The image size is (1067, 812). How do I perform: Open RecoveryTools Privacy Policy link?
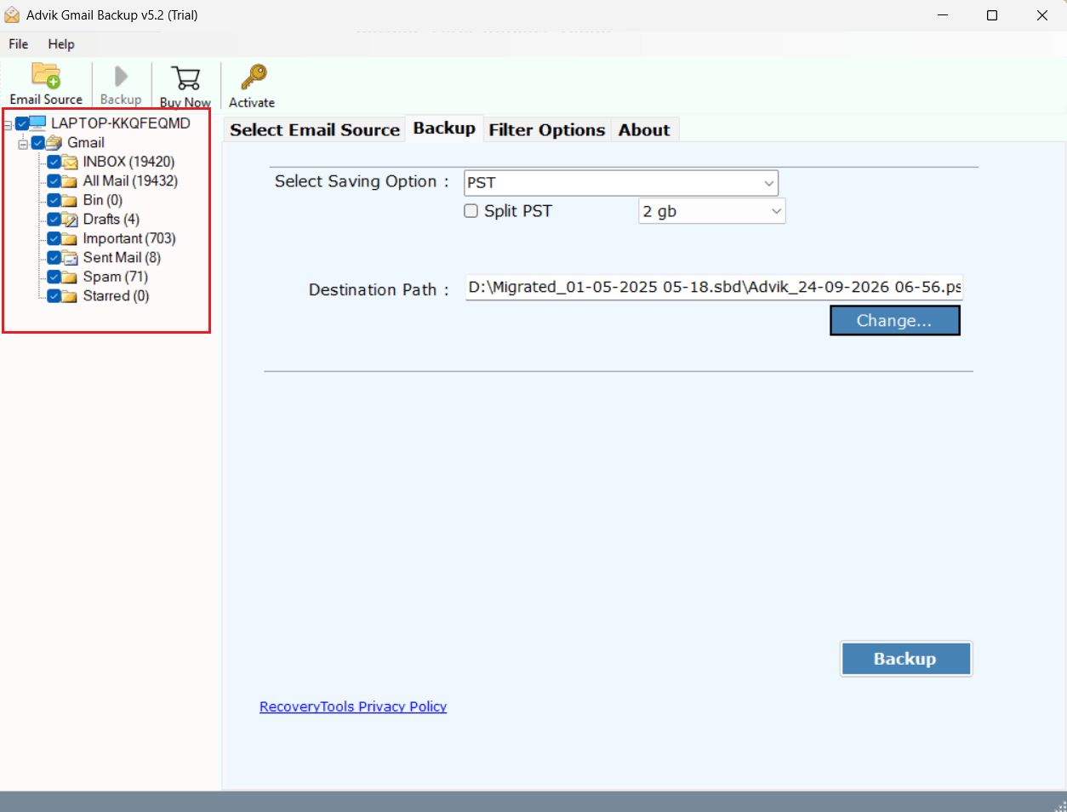(x=353, y=706)
